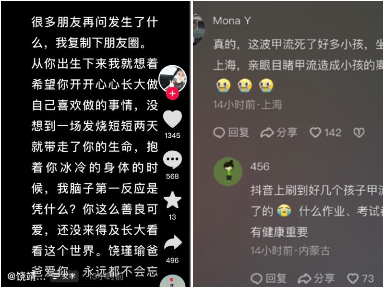Dislike Mona Y's comment via broken heart

[359, 133]
